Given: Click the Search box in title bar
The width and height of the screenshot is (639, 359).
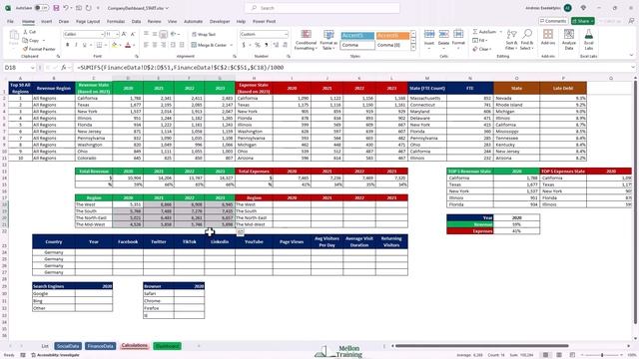Looking at the screenshot, I should [x=321, y=8].
